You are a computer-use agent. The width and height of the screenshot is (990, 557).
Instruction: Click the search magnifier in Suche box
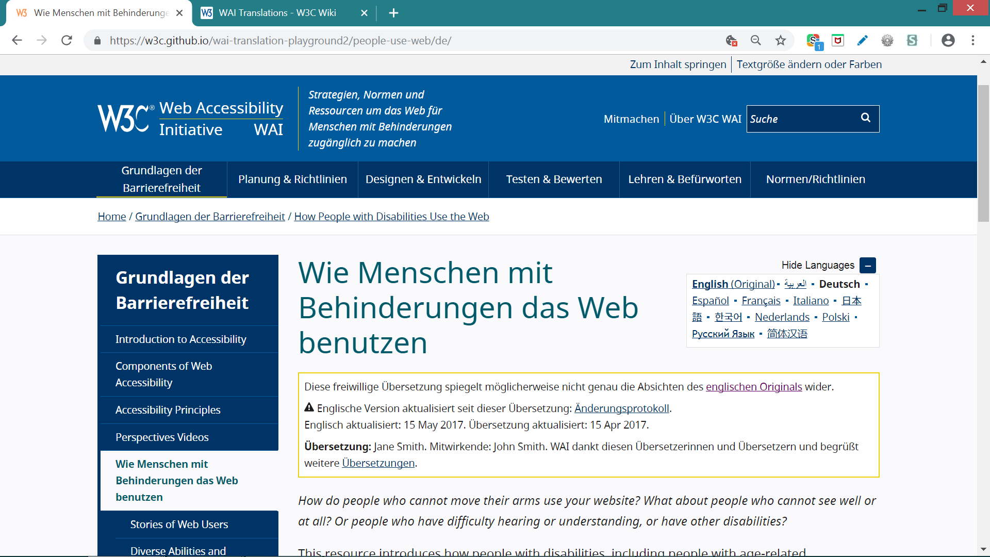pyautogui.click(x=866, y=118)
